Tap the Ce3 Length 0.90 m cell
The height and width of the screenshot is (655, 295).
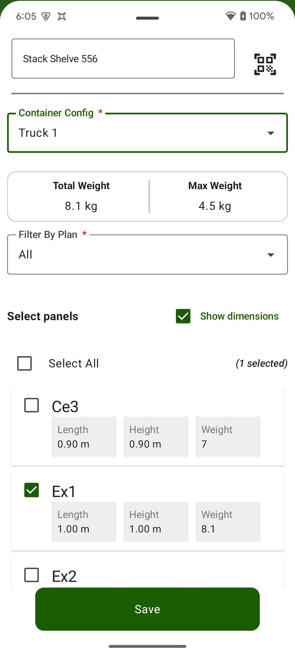(84, 437)
